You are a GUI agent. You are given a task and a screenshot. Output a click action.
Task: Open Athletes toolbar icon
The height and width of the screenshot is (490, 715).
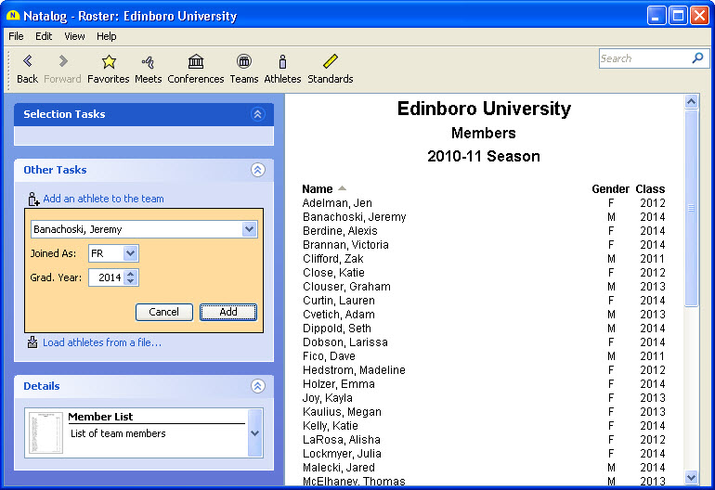(x=282, y=62)
